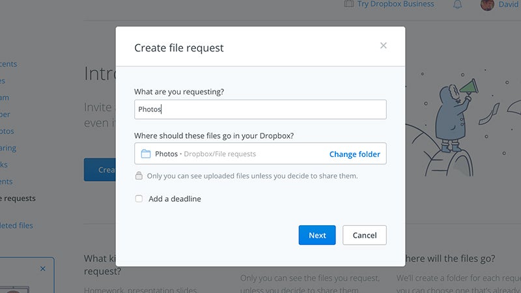The image size is (521, 293).
Task: Click the blue Next button
Action: pyautogui.click(x=317, y=235)
